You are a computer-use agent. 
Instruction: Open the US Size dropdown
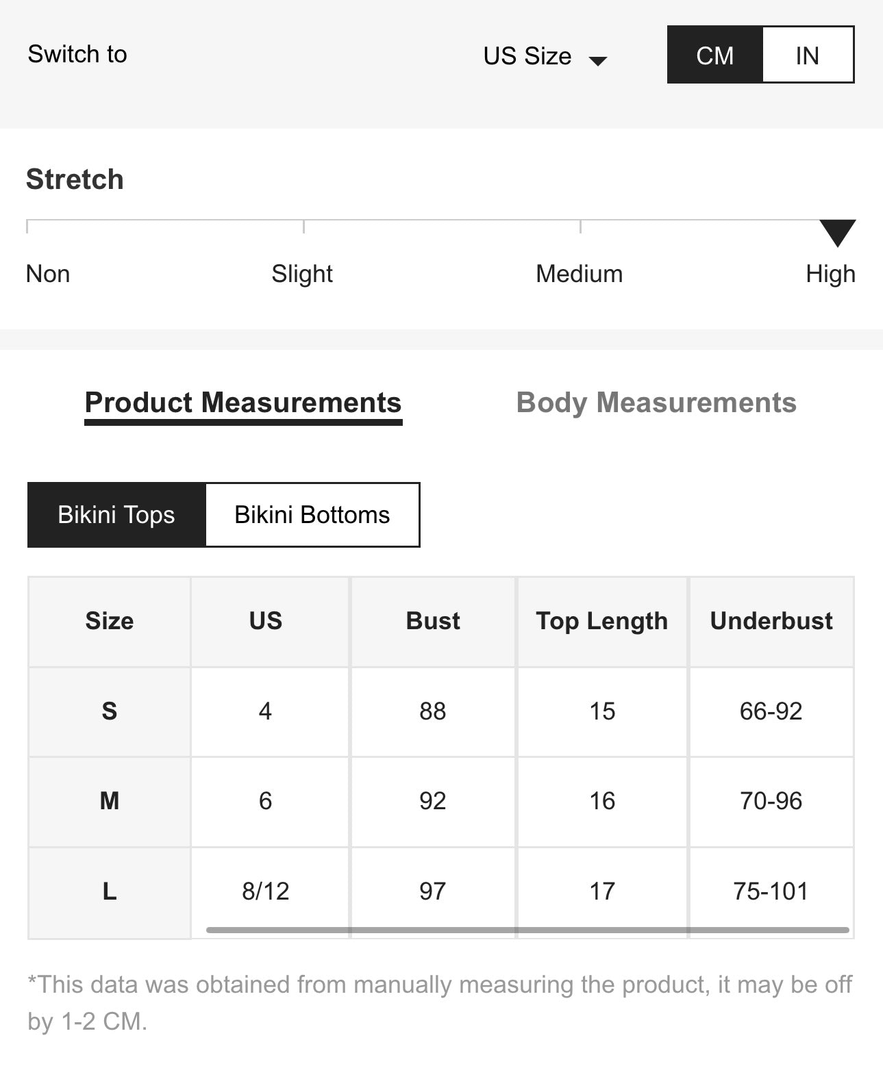(x=527, y=55)
